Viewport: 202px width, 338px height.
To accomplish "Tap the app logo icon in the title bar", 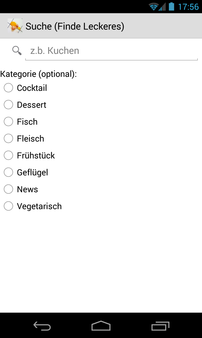I will click(x=15, y=26).
